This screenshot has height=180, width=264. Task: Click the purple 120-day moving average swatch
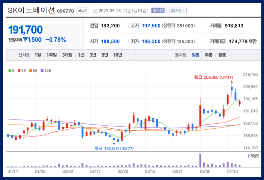(x=42, y=70)
